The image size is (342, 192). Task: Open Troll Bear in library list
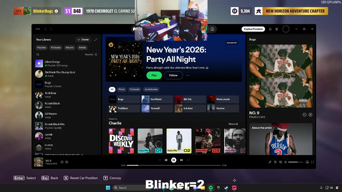(x=67, y=95)
